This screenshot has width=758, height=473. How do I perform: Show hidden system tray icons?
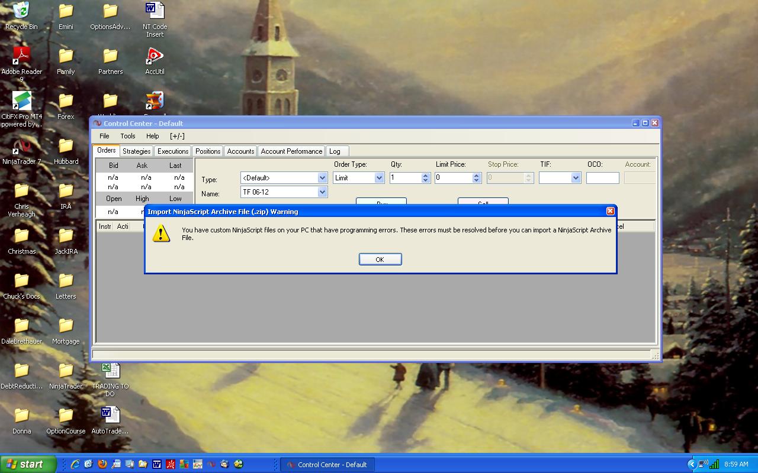(692, 464)
